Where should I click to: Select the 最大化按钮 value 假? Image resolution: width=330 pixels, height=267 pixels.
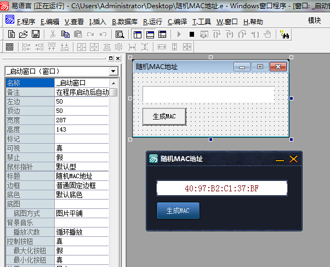(x=82, y=251)
